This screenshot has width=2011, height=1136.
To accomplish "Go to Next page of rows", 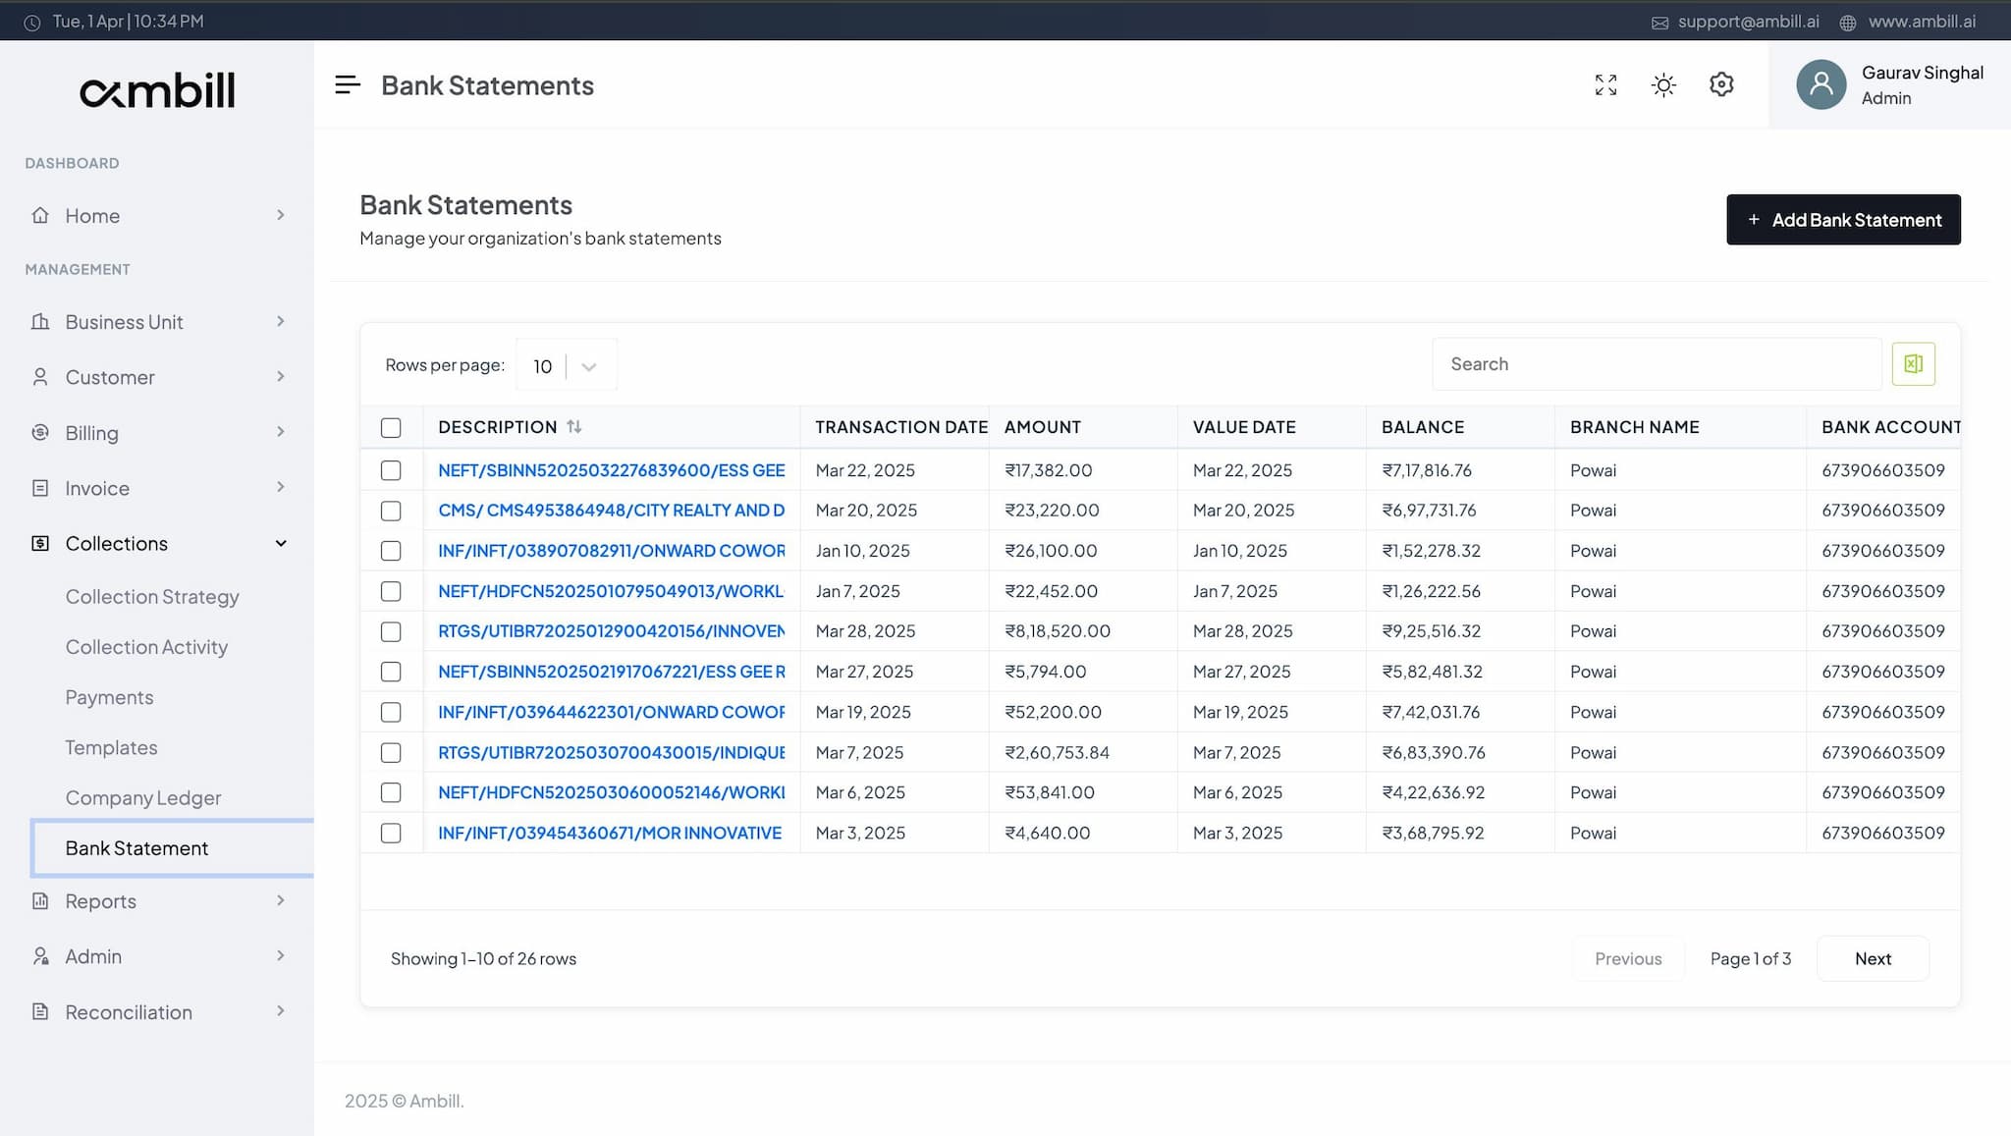I will [x=1873, y=958].
